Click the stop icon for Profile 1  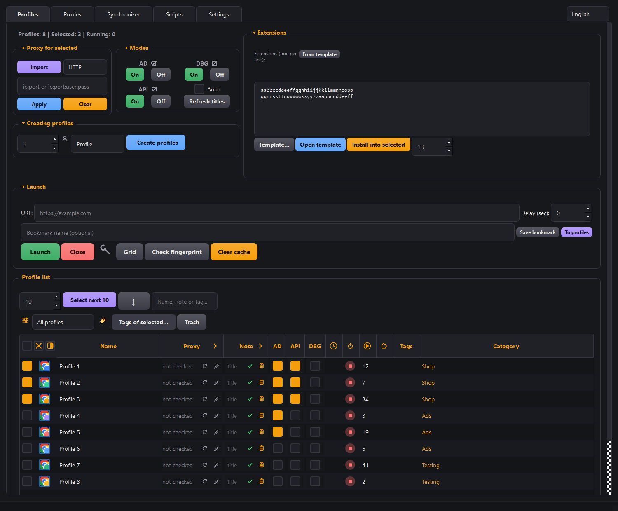[x=350, y=366]
